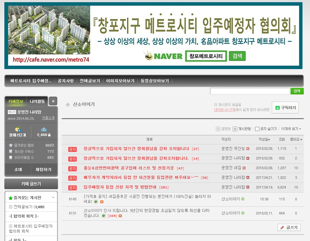Toggle favorite star beside 산소이야기 board title
Image resolution: width=310 pixels, height=241 pixels.
[68, 105]
